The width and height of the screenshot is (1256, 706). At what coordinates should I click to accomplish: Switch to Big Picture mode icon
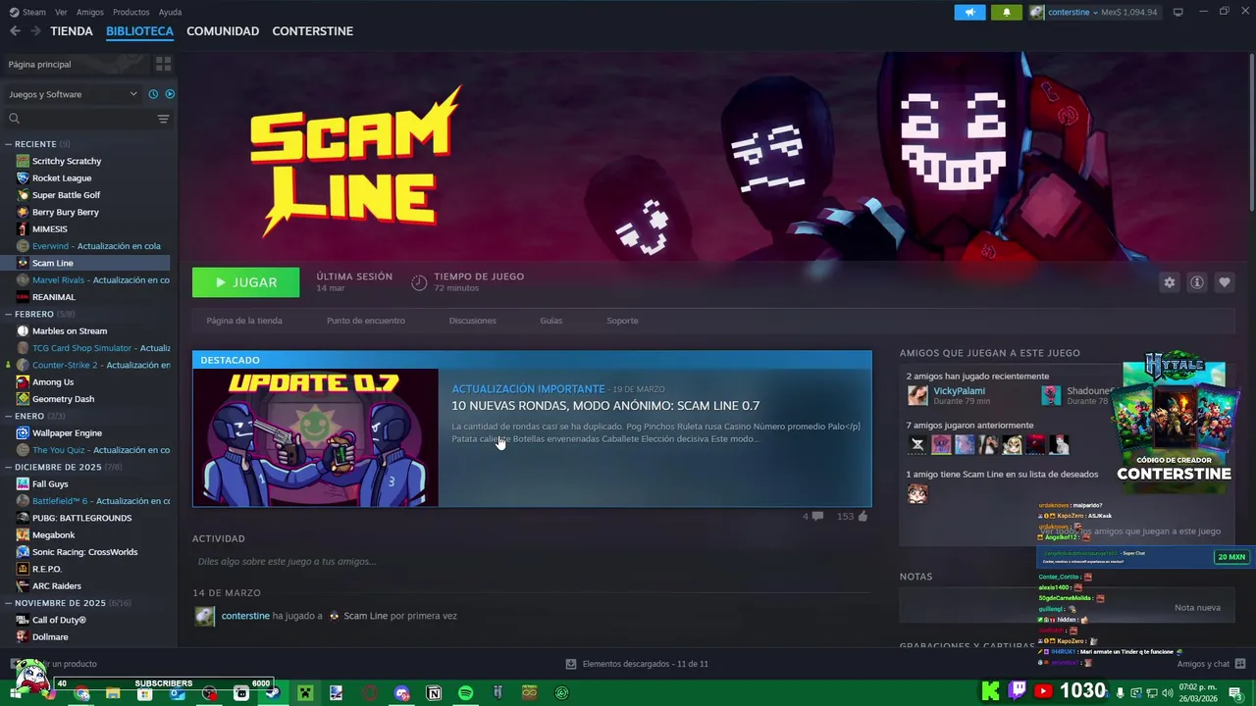1177,12
